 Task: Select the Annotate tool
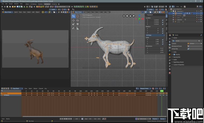click(x=74, y=28)
